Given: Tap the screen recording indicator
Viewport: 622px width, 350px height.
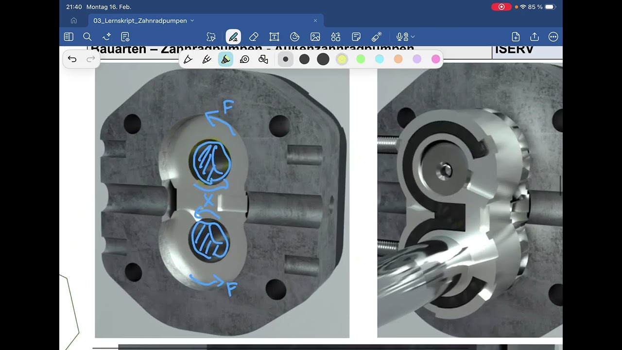Looking at the screenshot, I should (501, 7).
